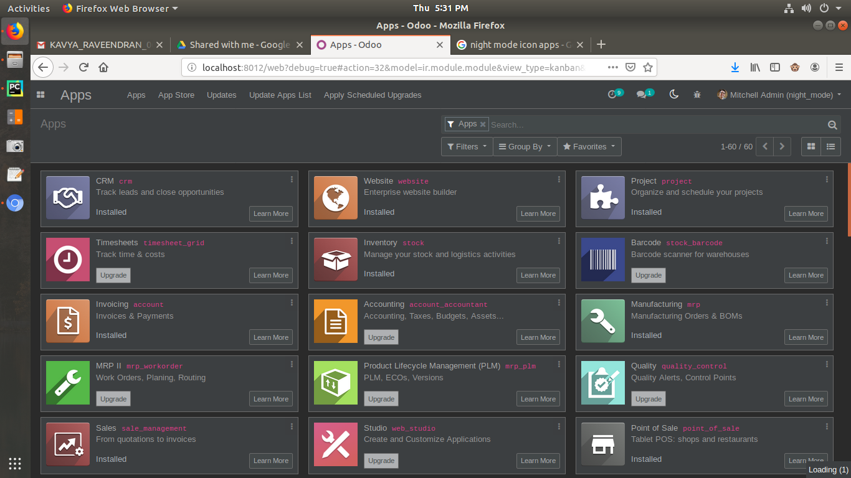
Task: Click the Timesheets clock app icon
Action: coord(68,260)
